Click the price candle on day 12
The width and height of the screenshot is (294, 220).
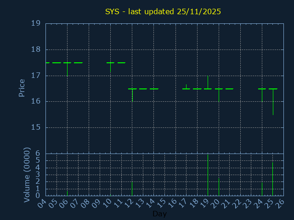pos(132,94)
